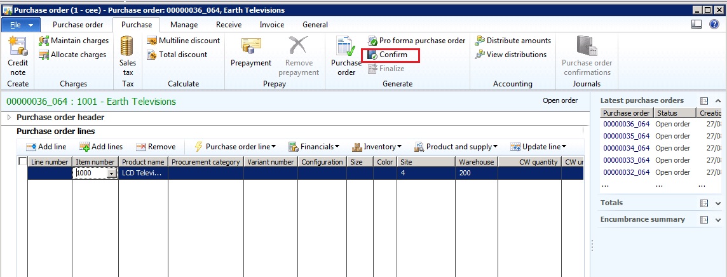The width and height of the screenshot is (727, 277).
Task: Click the Add line button
Action: click(x=46, y=147)
